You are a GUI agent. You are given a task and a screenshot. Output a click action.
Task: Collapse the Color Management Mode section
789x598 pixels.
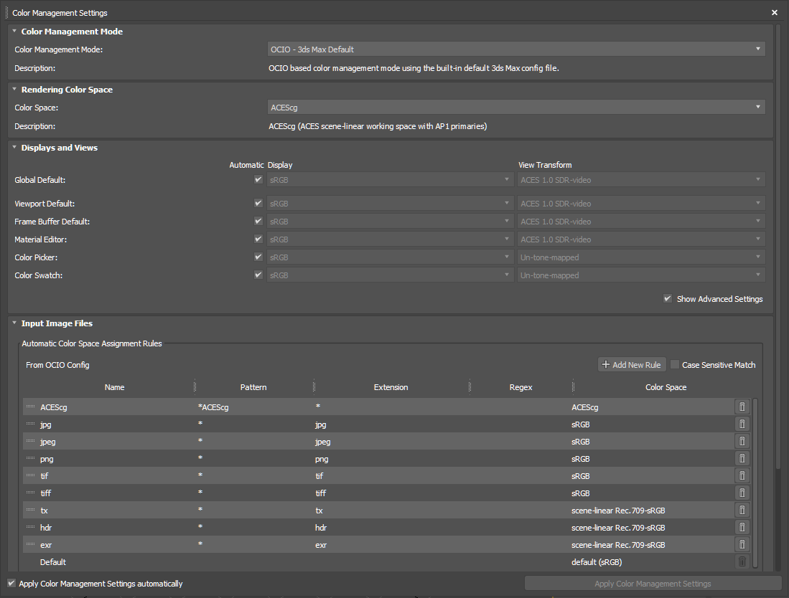pos(14,31)
